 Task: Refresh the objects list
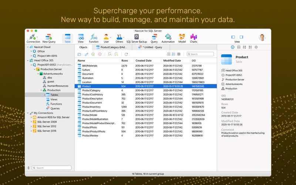click(x=126, y=54)
